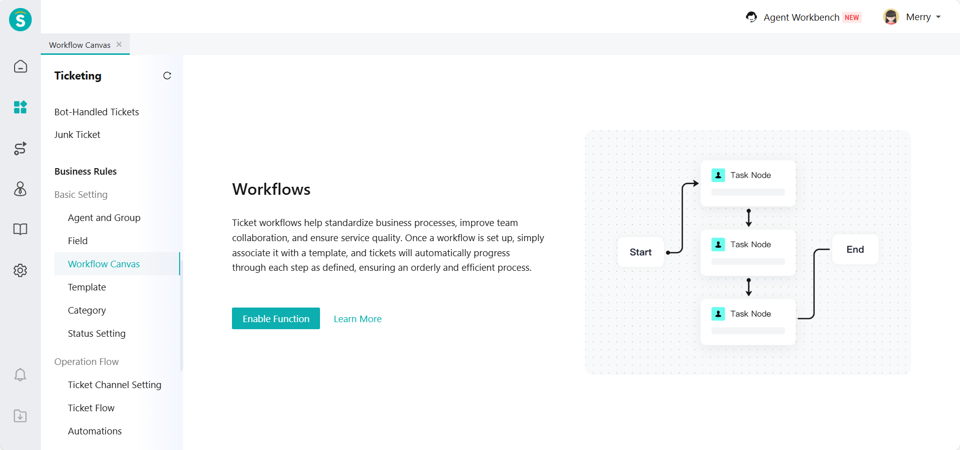960x450 pixels.
Task: Open the agent person sidebar icon
Action: (20, 189)
